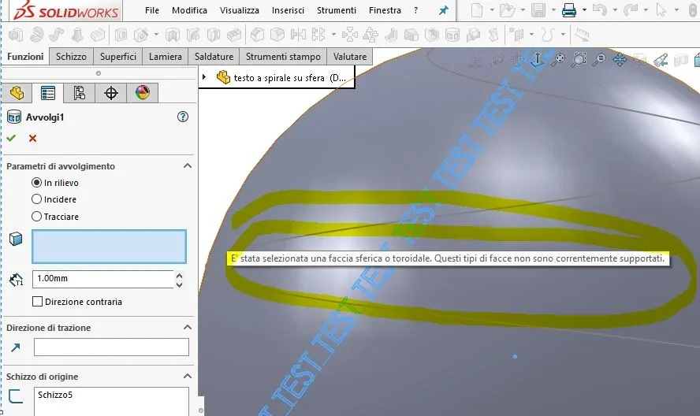This screenshot has height=416, width=700.
Task: Open the FeatureManager design tree tab
Action: click(17, 93)
